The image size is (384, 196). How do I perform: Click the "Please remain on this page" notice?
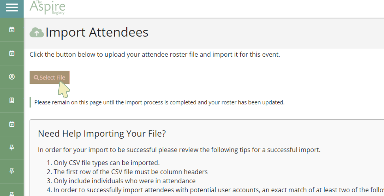click(159, 102)
